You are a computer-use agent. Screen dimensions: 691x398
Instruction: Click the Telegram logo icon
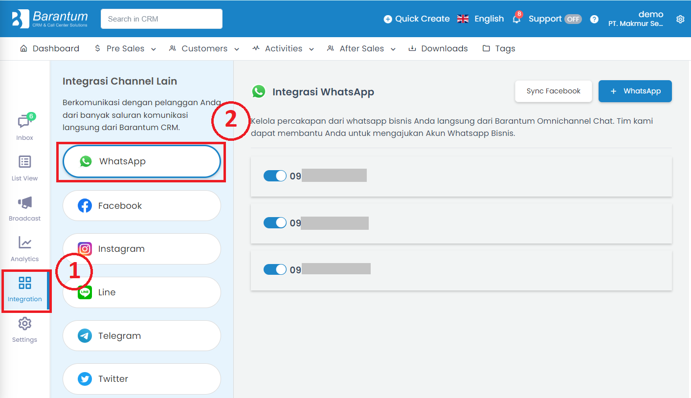85,336
